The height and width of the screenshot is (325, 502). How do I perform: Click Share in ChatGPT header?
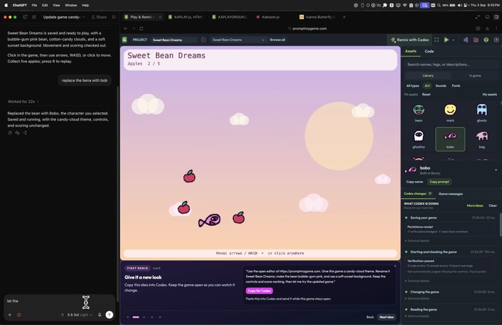point(99,17)
